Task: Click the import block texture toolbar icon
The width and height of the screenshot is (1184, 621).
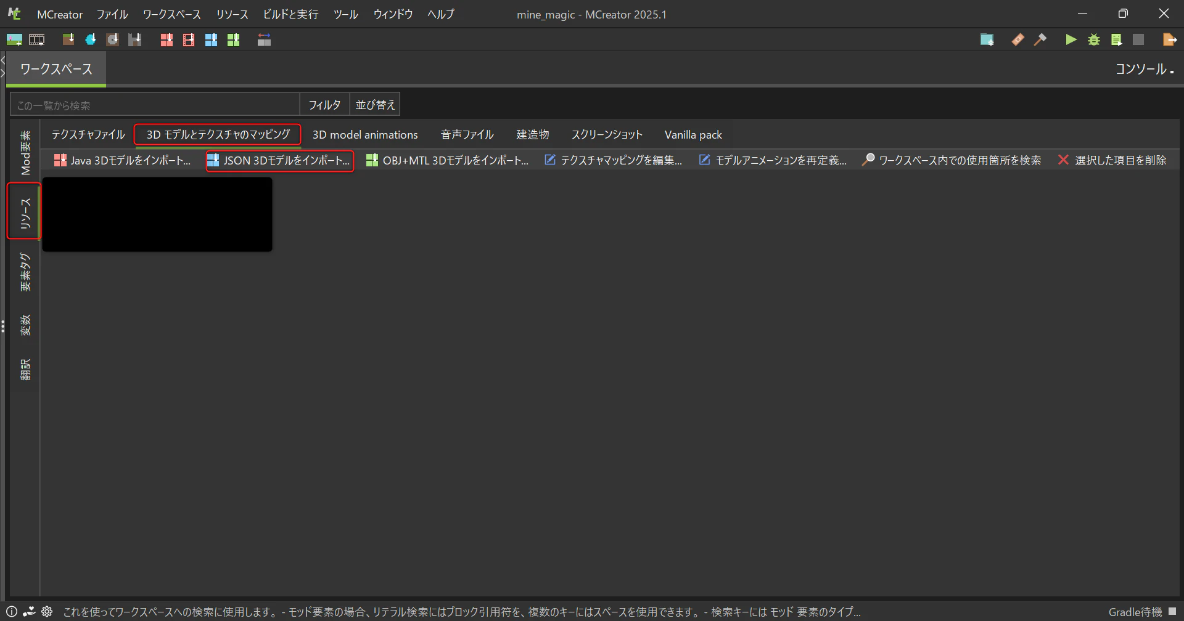Action: [68, 40]
